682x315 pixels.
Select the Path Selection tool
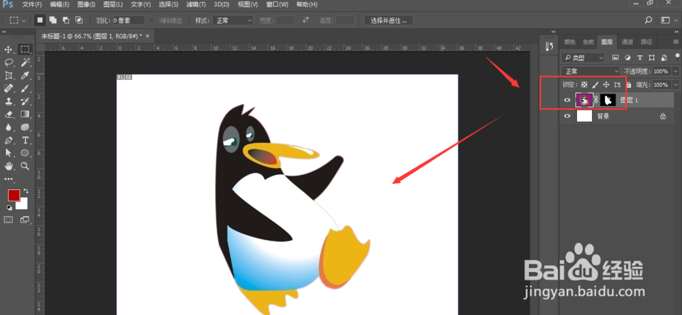(8, 152)
